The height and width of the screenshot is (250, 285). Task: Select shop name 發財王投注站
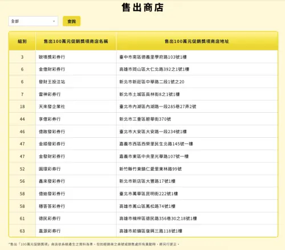[52, 82]
